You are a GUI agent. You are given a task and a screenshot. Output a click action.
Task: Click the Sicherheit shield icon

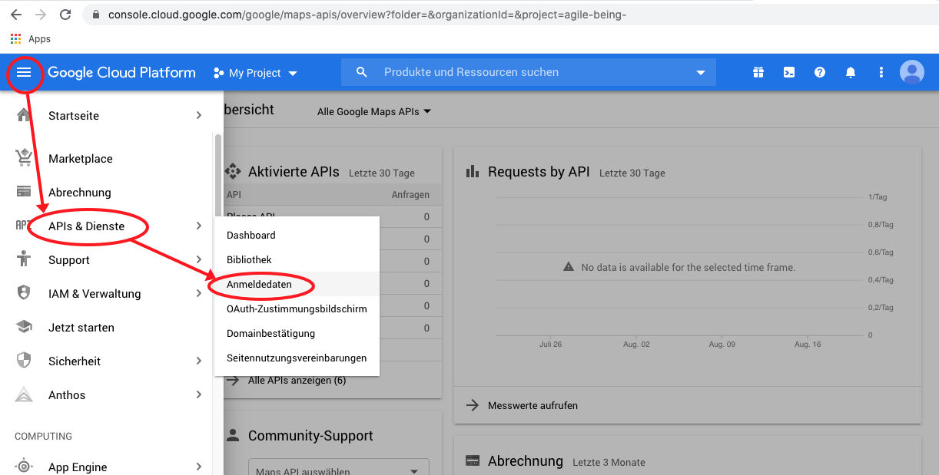[24, 361]
